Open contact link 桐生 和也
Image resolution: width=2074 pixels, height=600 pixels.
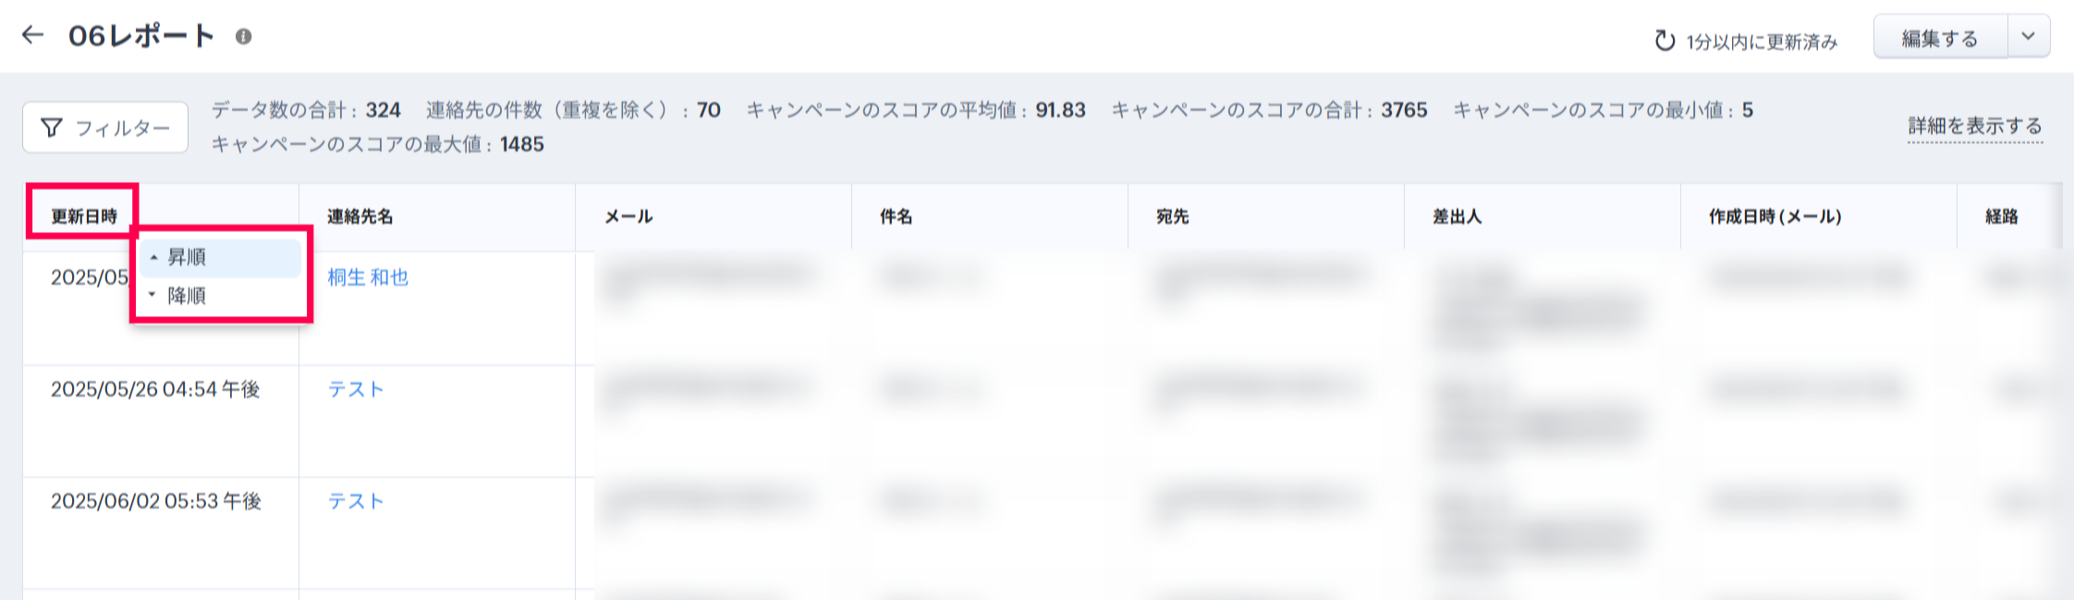(x=368, y=277)
